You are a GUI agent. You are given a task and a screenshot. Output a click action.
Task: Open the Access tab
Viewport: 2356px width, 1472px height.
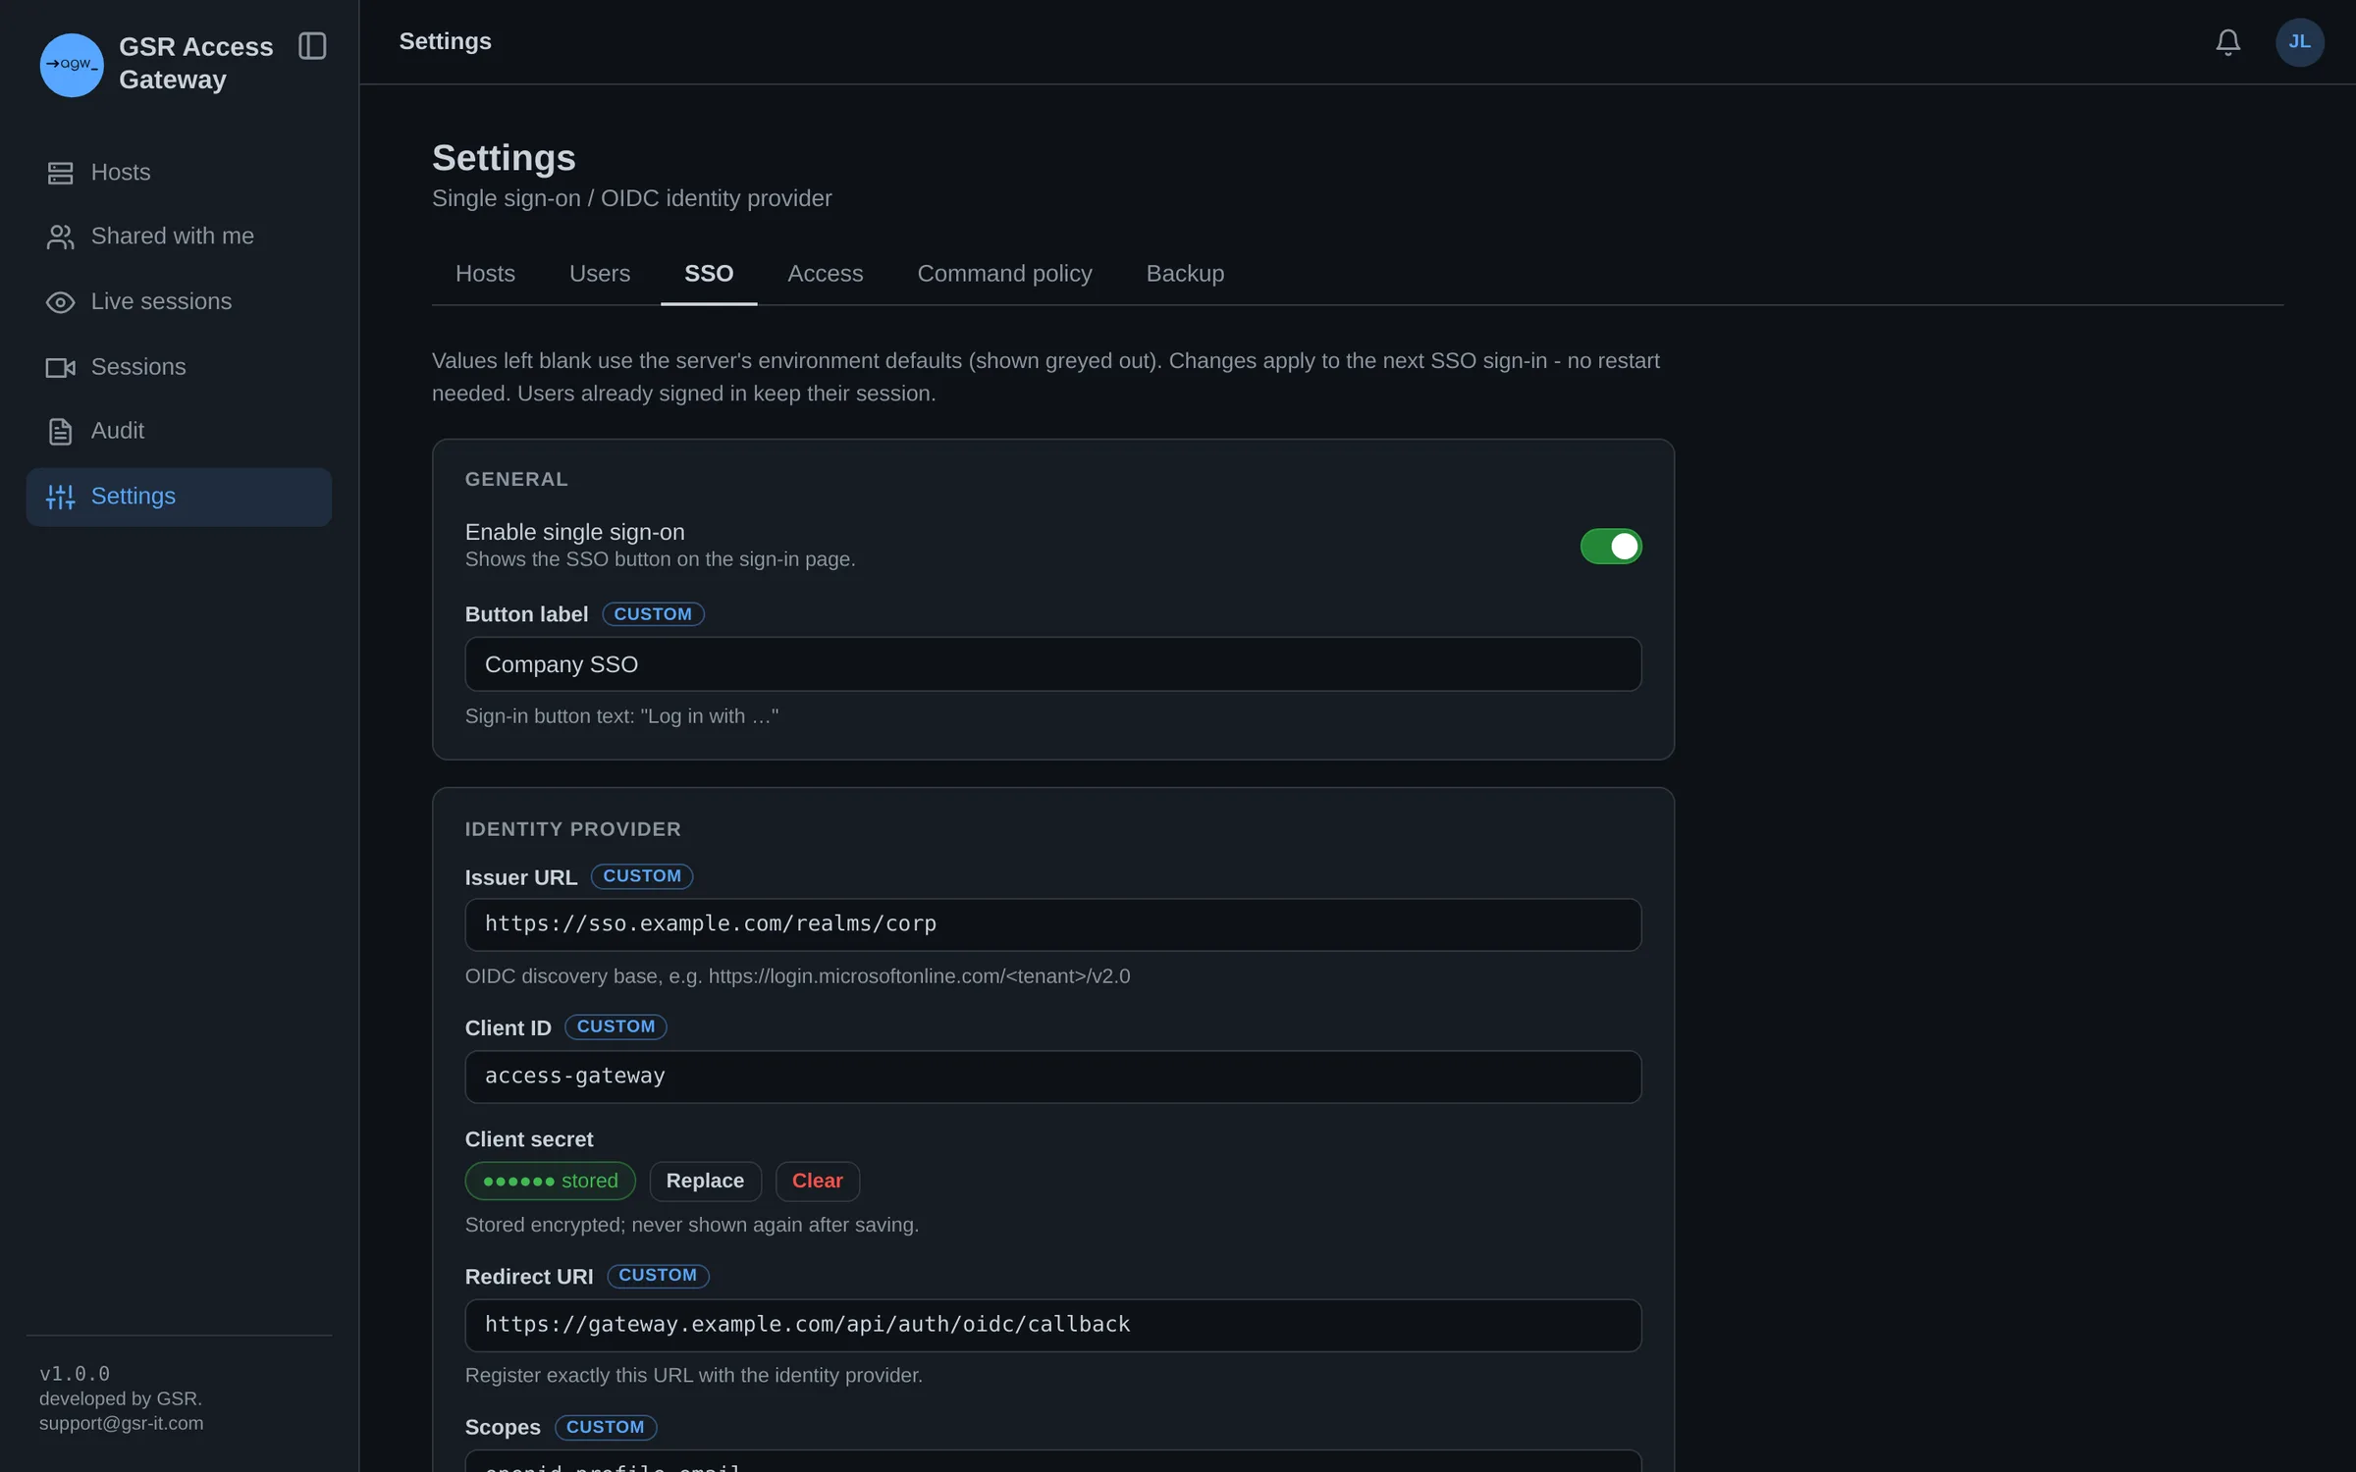coord(826,274)
